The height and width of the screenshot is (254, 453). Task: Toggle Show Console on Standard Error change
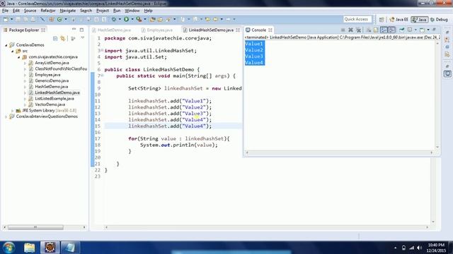click(x=392, y=30)
